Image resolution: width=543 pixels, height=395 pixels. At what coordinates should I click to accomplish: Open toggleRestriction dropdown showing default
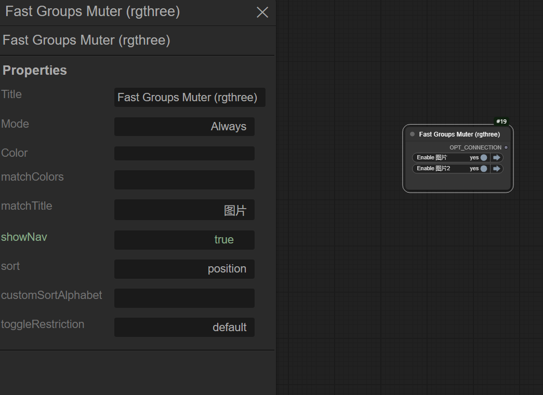tap(184, 328)
